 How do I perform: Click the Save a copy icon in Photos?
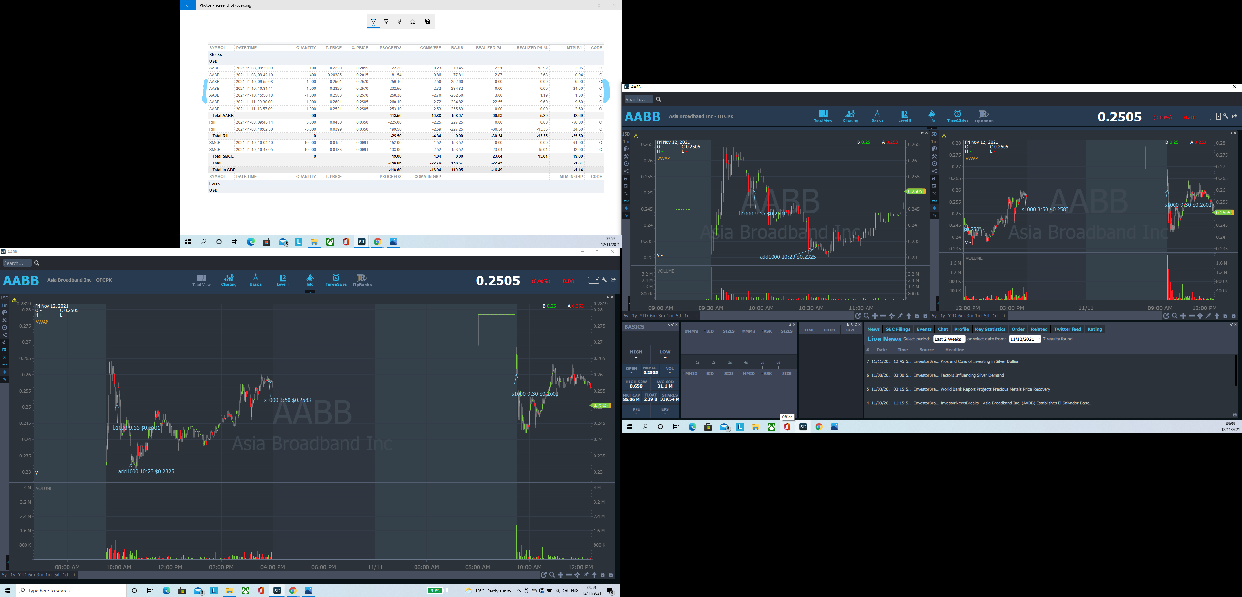tap(428, 22)
